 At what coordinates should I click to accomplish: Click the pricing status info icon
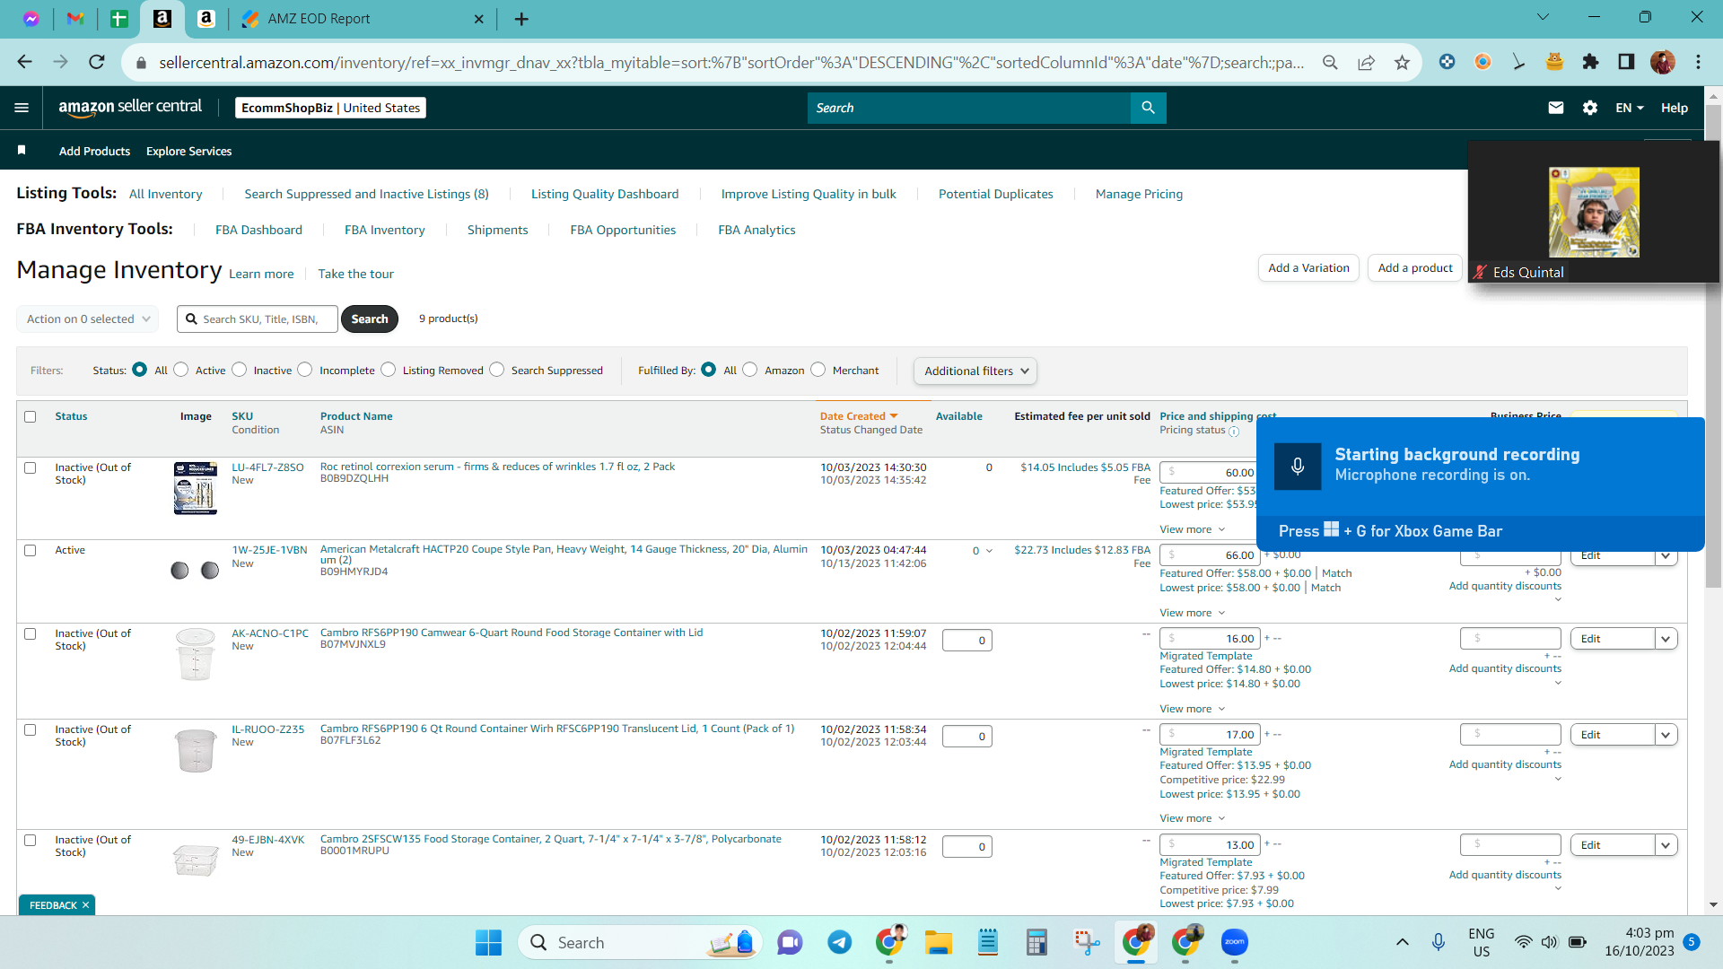pos(1234,432)
